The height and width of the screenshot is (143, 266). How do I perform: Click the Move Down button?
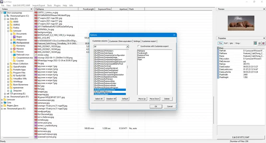(154, 99)
